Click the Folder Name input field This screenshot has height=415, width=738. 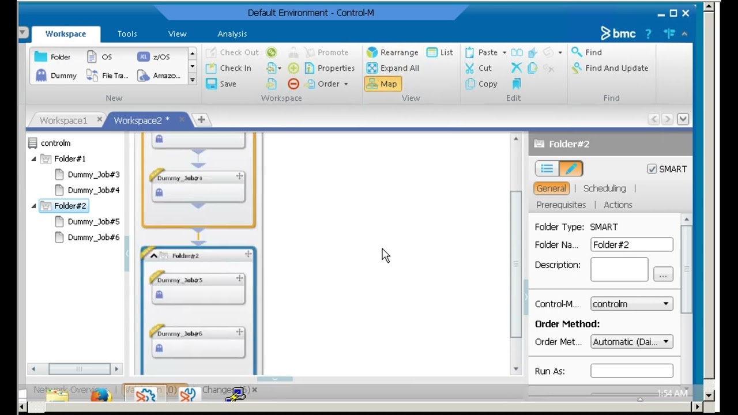[x=632, y=245]
